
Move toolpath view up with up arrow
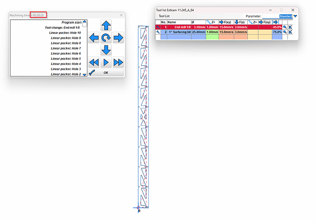pyautogui.click(x=106, y=25)
